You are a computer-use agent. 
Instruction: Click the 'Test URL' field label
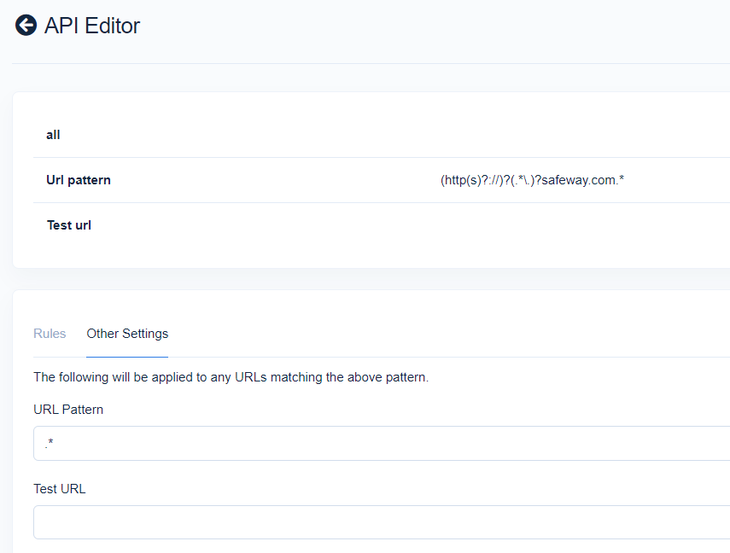60,489
